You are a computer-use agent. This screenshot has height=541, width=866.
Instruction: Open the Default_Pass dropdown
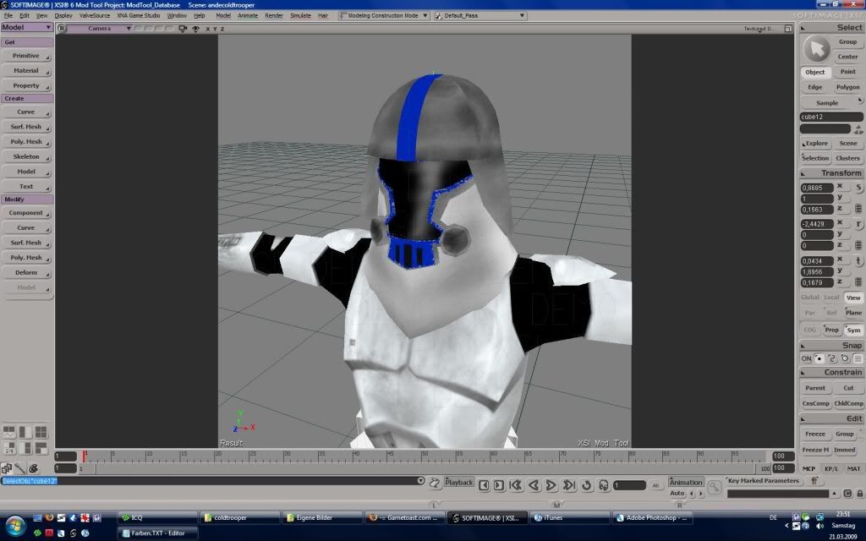click(x=480, y=15)
